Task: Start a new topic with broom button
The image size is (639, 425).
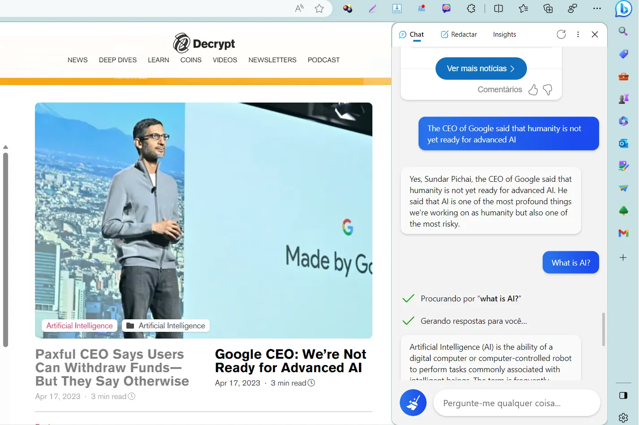Action: 413,403
